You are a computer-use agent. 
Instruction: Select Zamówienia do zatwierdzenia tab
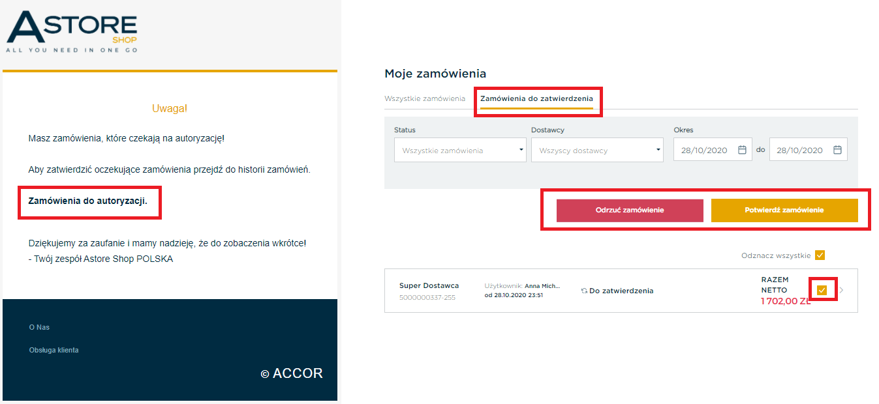tap(536, 98)
